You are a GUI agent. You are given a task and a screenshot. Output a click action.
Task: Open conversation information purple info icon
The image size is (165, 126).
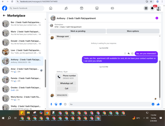click(157, 18)
